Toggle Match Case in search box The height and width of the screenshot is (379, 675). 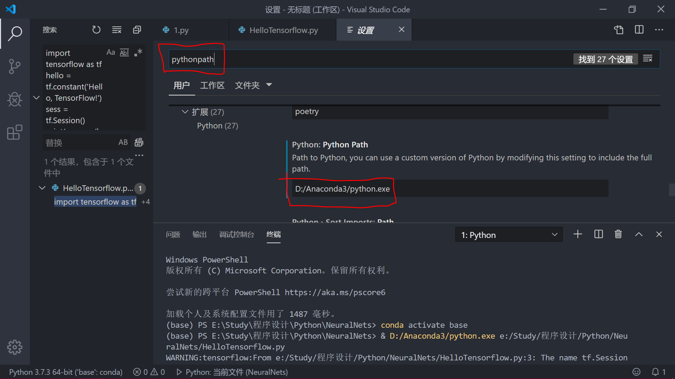(x=111, y=53)
